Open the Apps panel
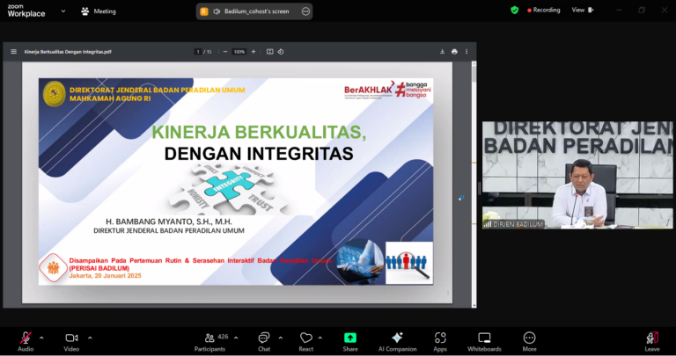676x356 pixels. pyautogui.click(x=440, y=339)
